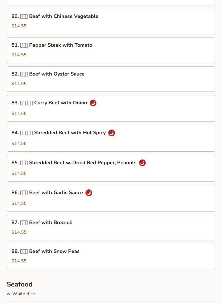Click the price under Beef with Oyster Sauce
The width and height of the screenshot is (222, 303).
coord(19,83)
